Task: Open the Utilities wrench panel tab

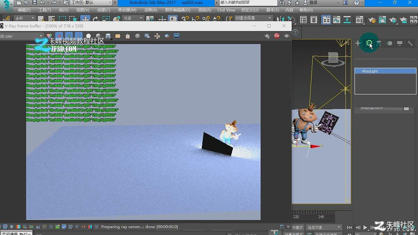Action: click(410, 43)
